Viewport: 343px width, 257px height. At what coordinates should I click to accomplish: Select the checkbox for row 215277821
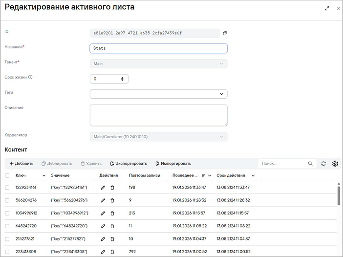point(7,239)
